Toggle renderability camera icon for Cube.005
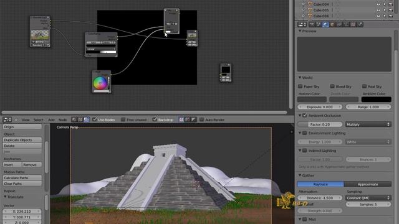Viewport: 399px width, 224px height. coord(391,10)
